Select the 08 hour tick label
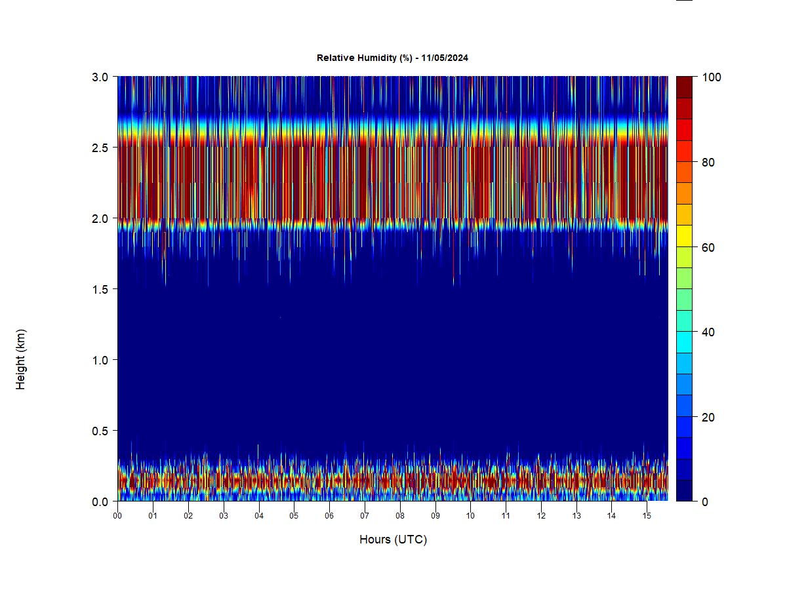The height and width of the screenshot is (590, 787). click(x=399, y=516)
